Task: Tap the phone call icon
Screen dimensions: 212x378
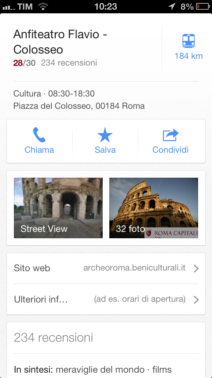Action: click(x=39, y=135)
